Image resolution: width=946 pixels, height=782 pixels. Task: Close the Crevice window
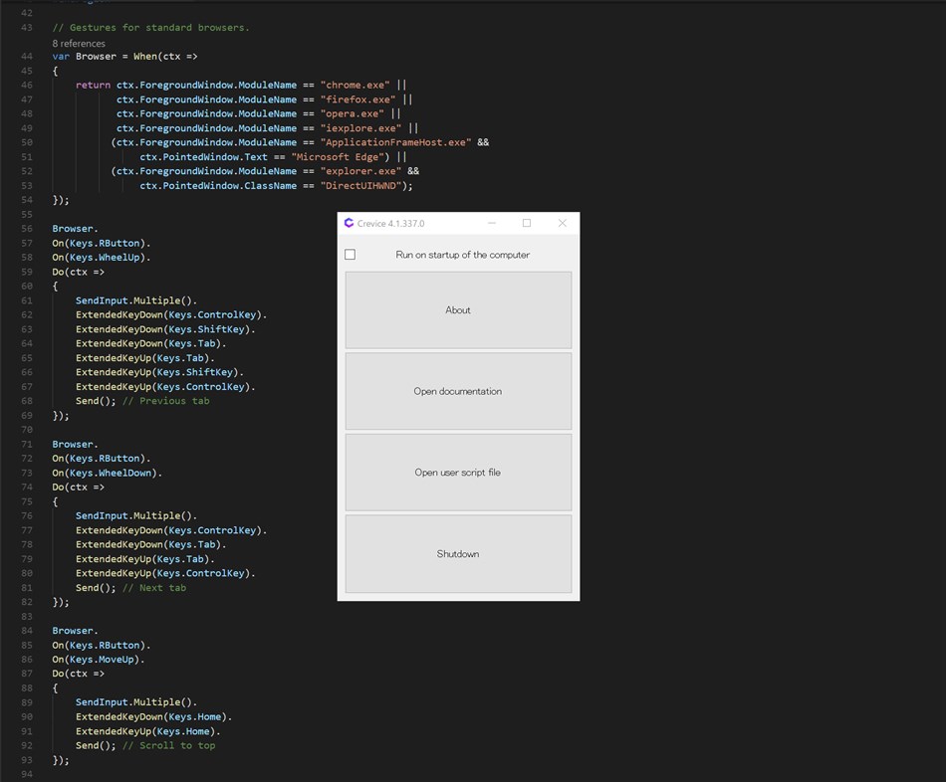pos(563,223)
